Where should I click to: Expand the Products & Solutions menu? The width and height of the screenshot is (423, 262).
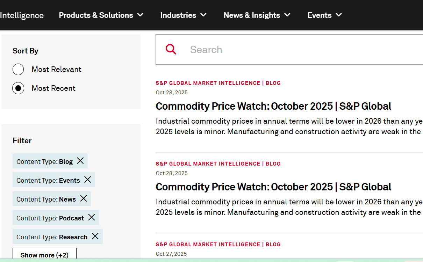pos(101,15)
